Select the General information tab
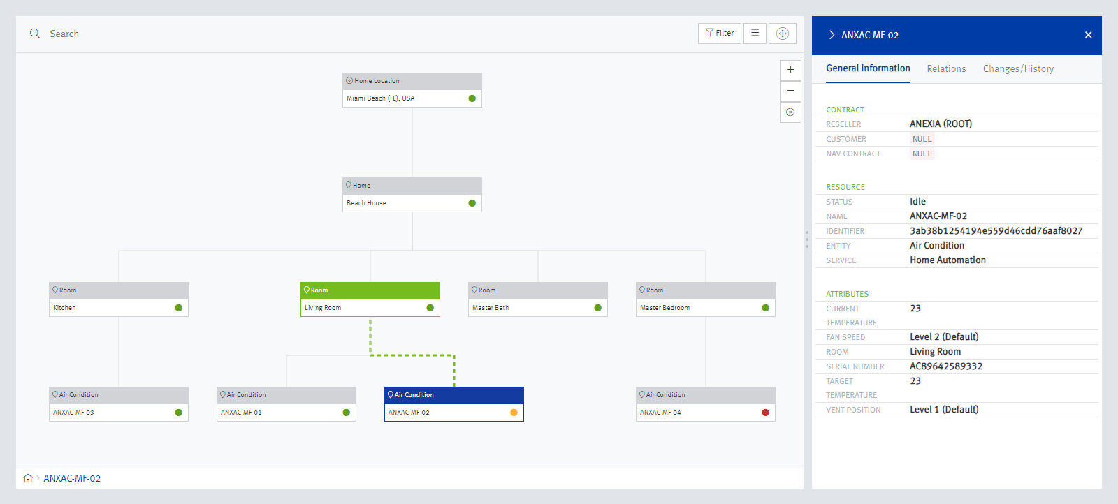Viewport: 1118px width, 504px height. click(868, 68)
